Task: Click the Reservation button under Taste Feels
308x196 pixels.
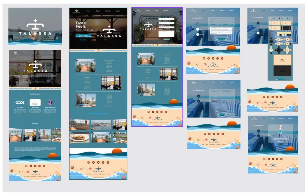Action: click(84, 36)
